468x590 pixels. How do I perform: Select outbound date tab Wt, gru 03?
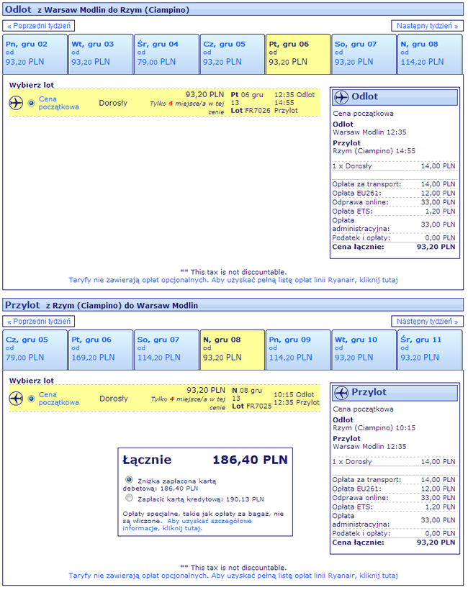(x=101, y=54)
